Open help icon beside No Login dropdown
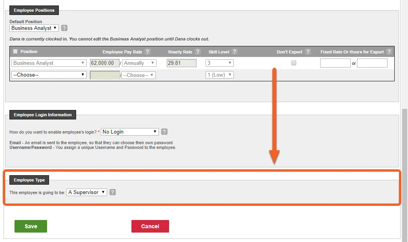The image size is (408, 242). 164,132
